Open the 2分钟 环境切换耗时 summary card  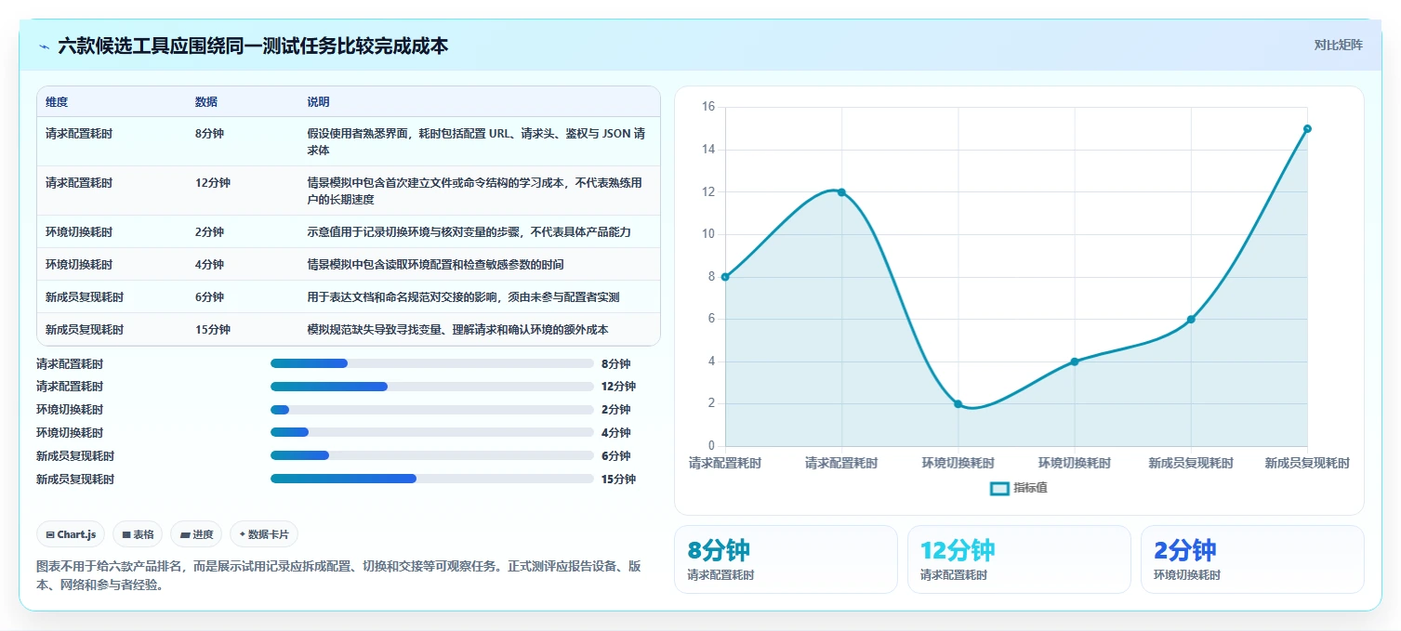1252,559
